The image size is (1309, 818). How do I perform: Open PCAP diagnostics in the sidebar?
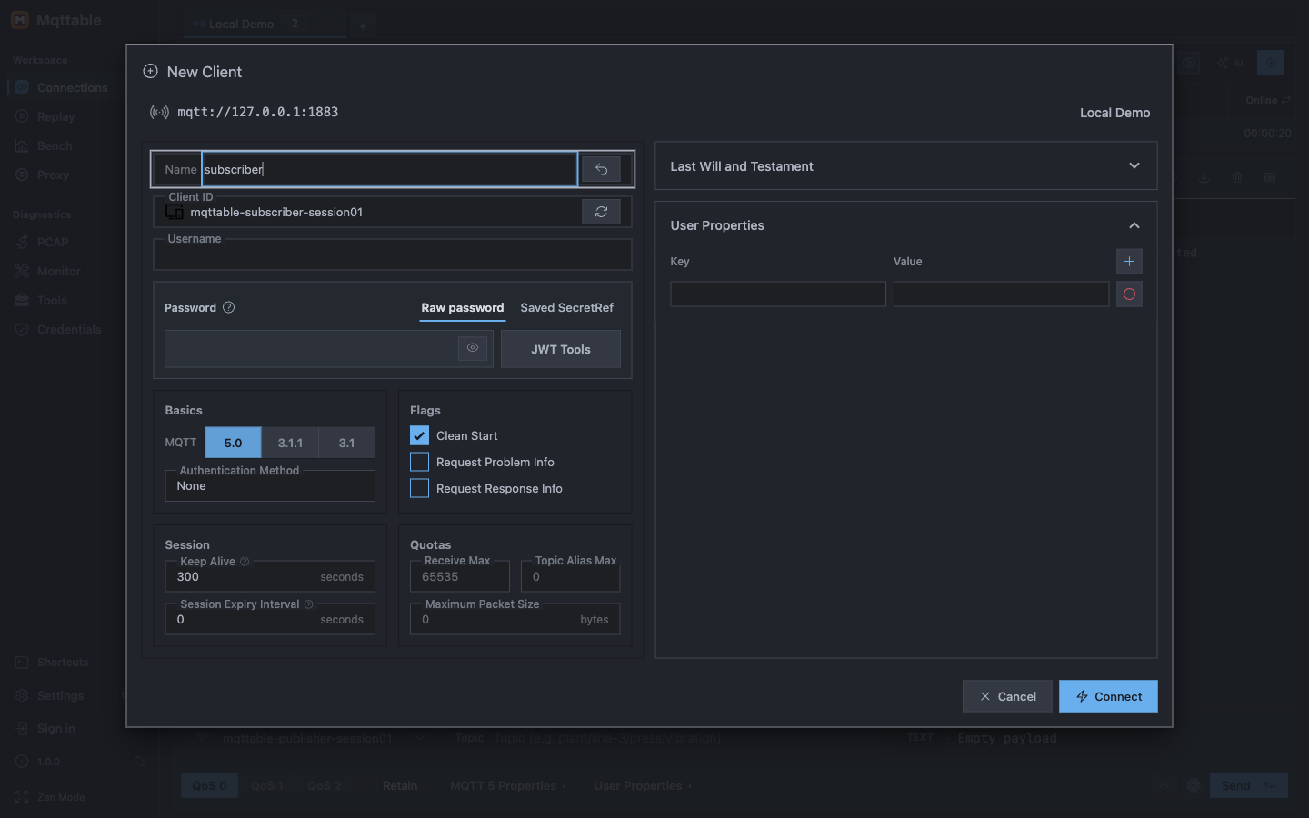tap(42, 242)
